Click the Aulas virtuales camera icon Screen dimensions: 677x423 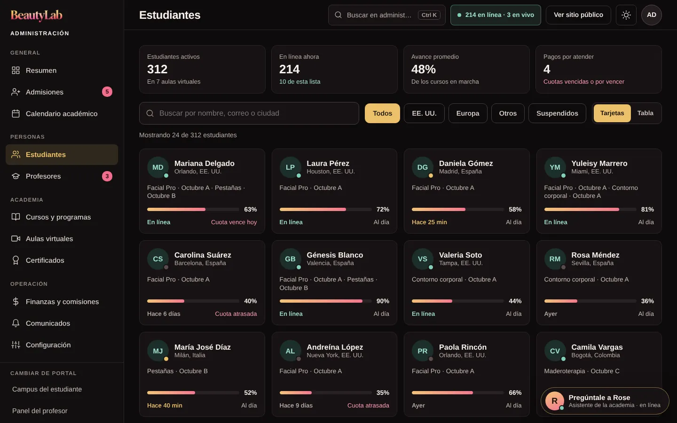pos(16,239)
